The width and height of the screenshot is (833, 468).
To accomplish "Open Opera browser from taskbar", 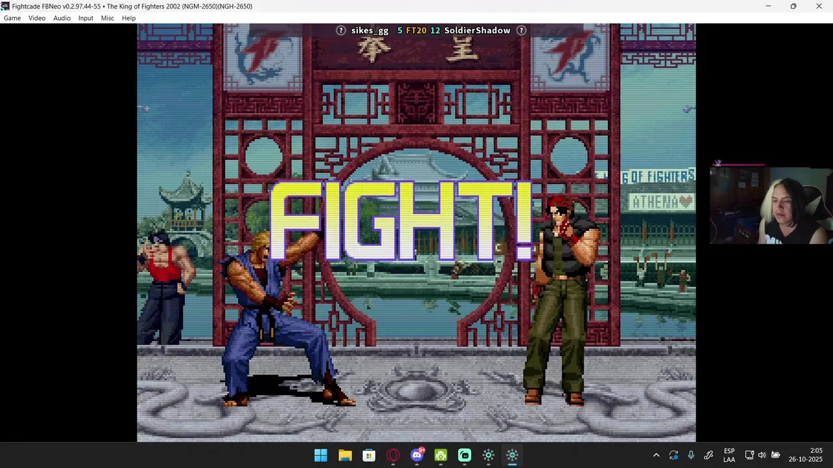I will point(393,455).
